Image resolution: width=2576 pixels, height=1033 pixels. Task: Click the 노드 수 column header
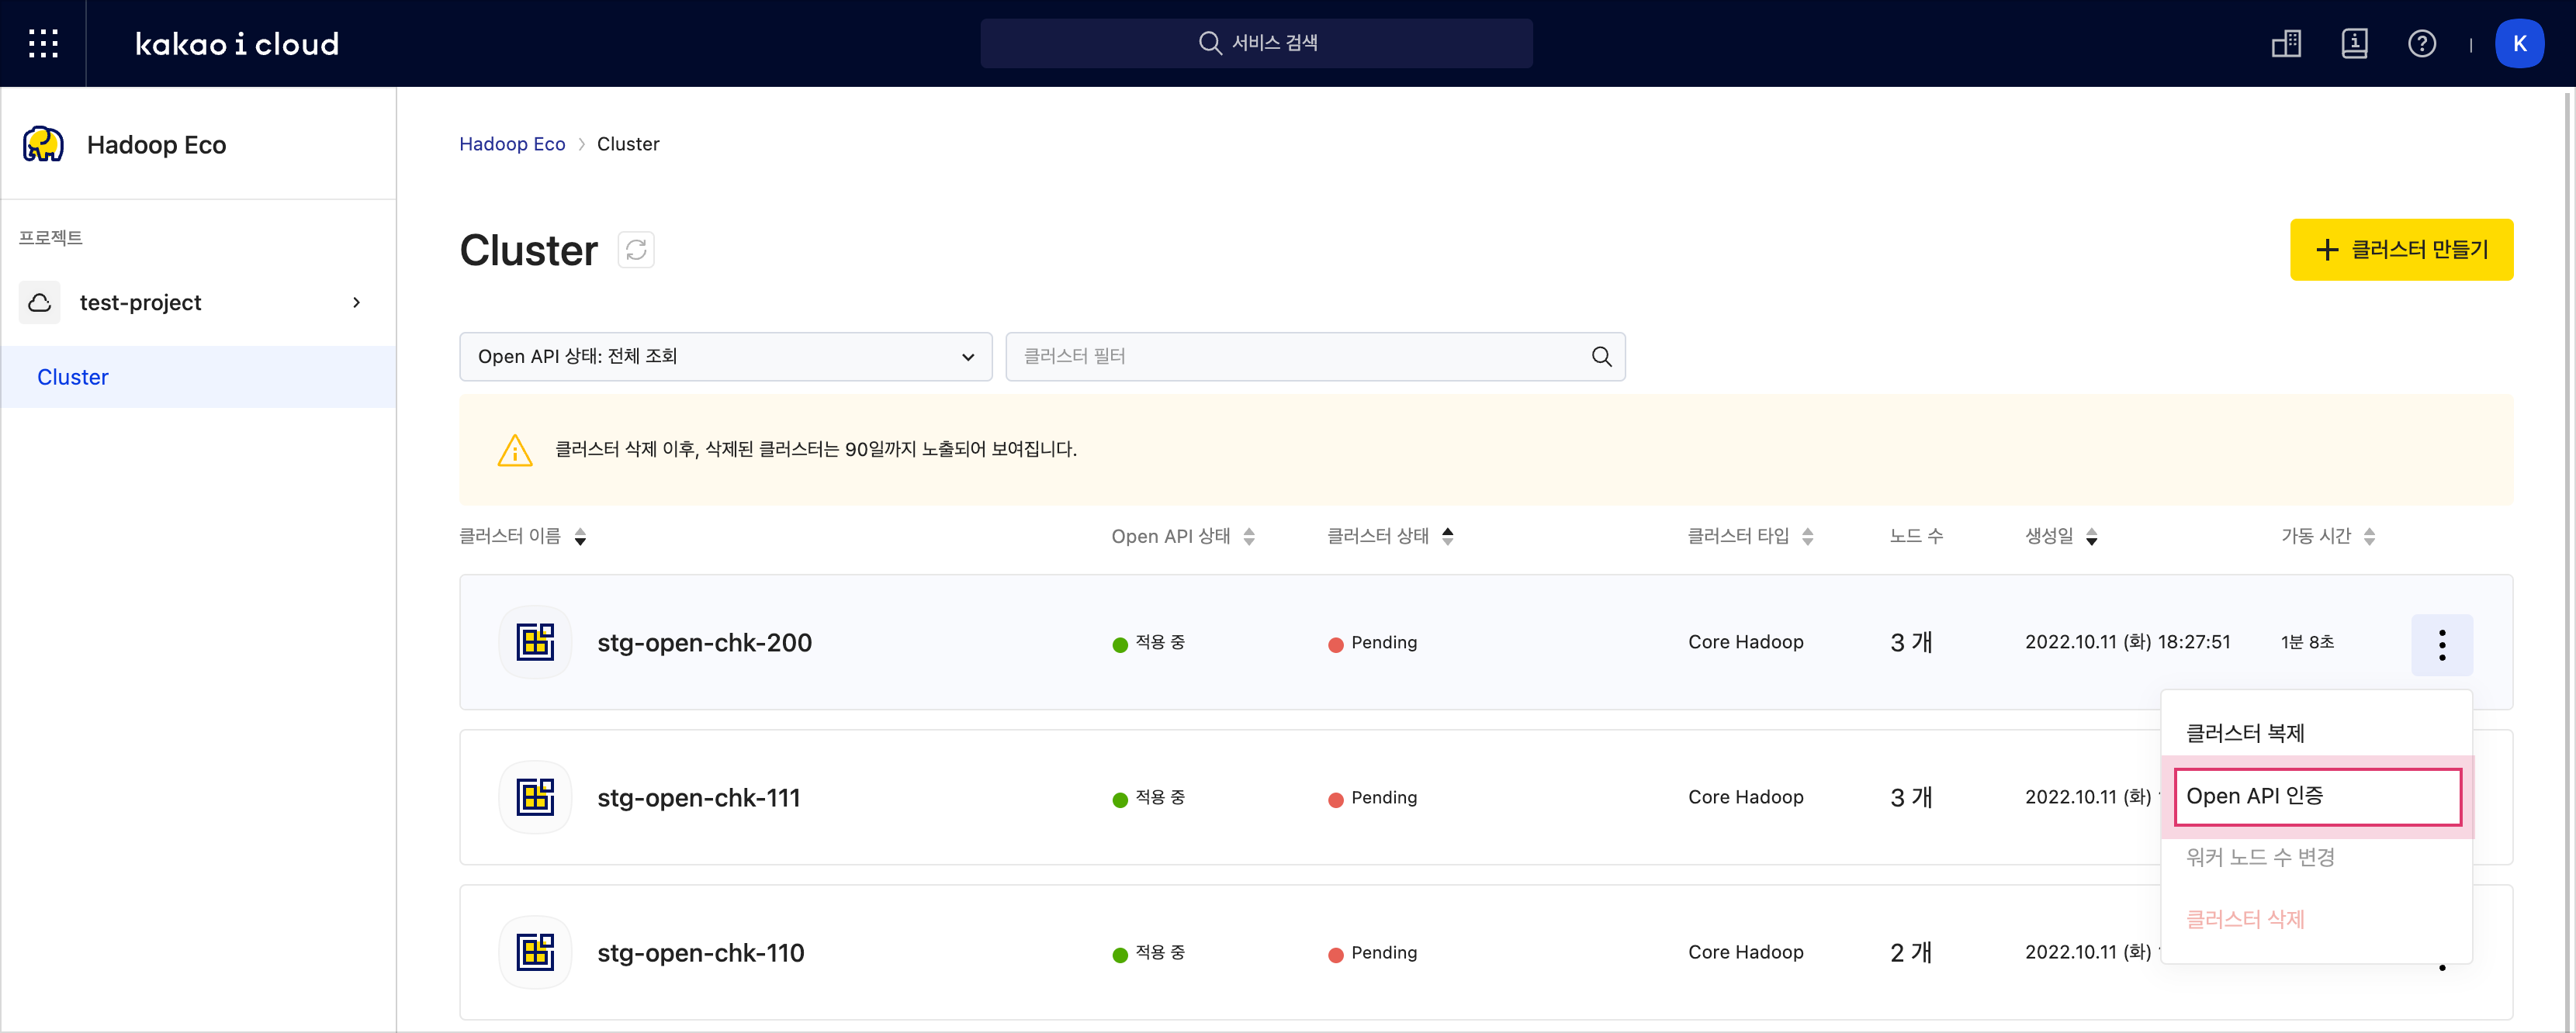tap(1916, 537)
